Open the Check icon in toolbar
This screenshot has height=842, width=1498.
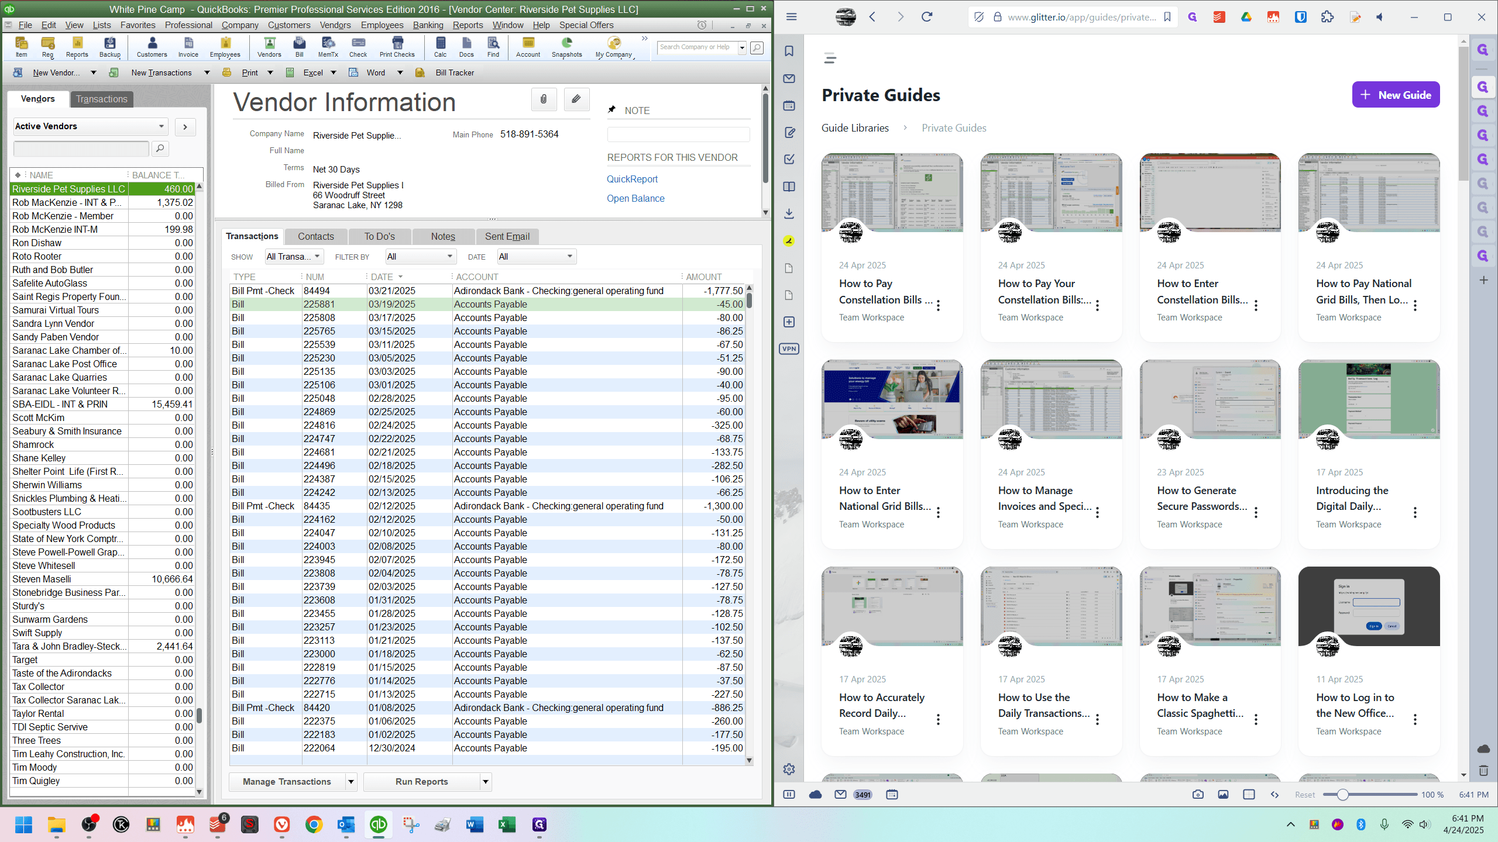point(358,47)
